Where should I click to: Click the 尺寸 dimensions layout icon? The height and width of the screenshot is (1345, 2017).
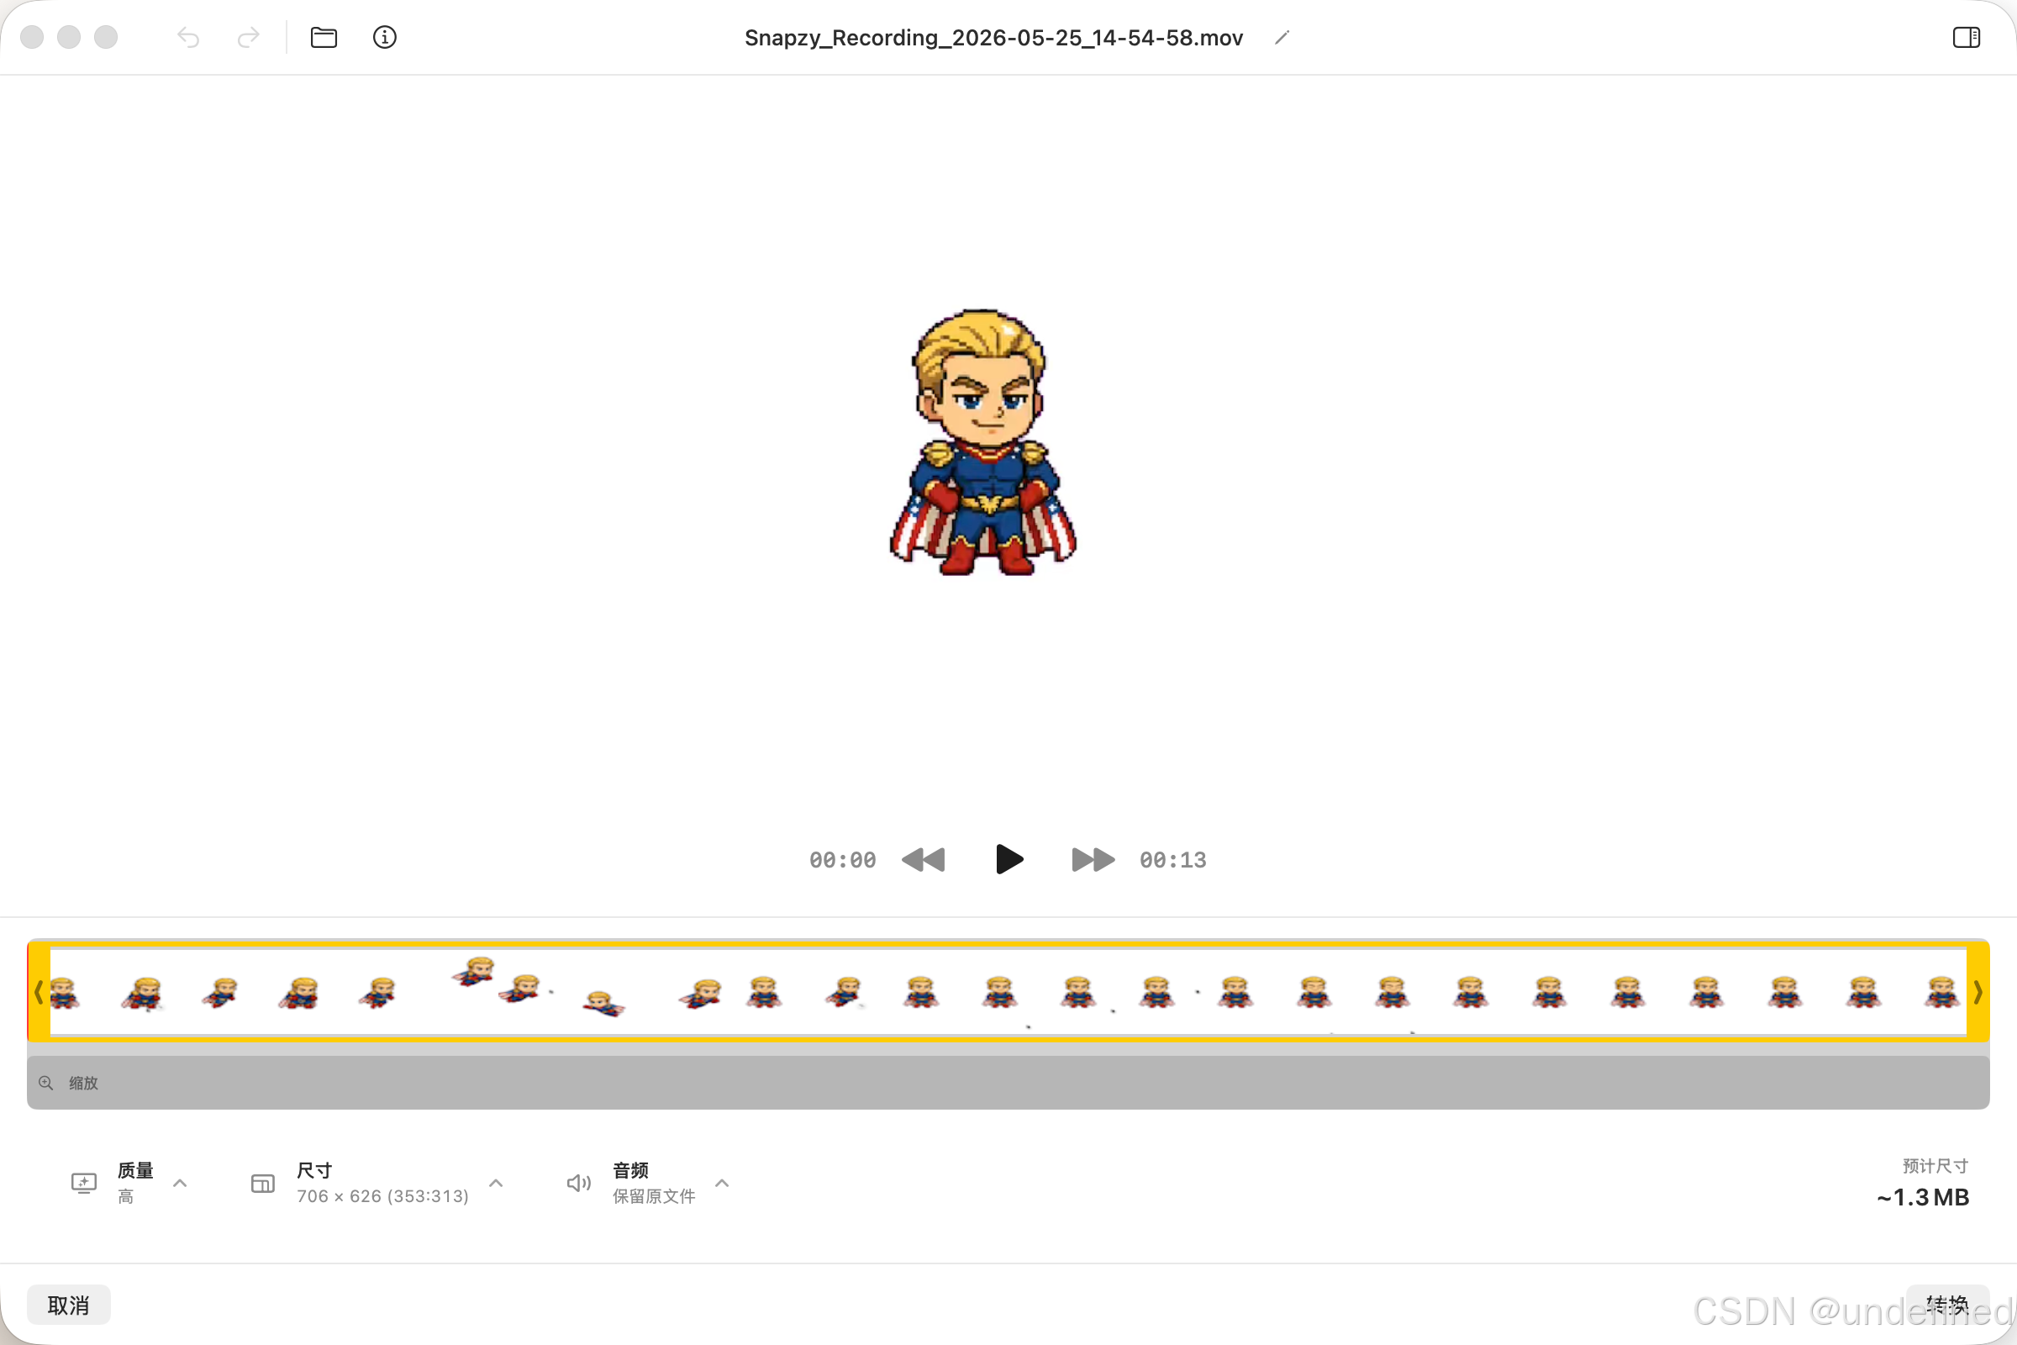pyautogui.click(x=262, y=1184)
